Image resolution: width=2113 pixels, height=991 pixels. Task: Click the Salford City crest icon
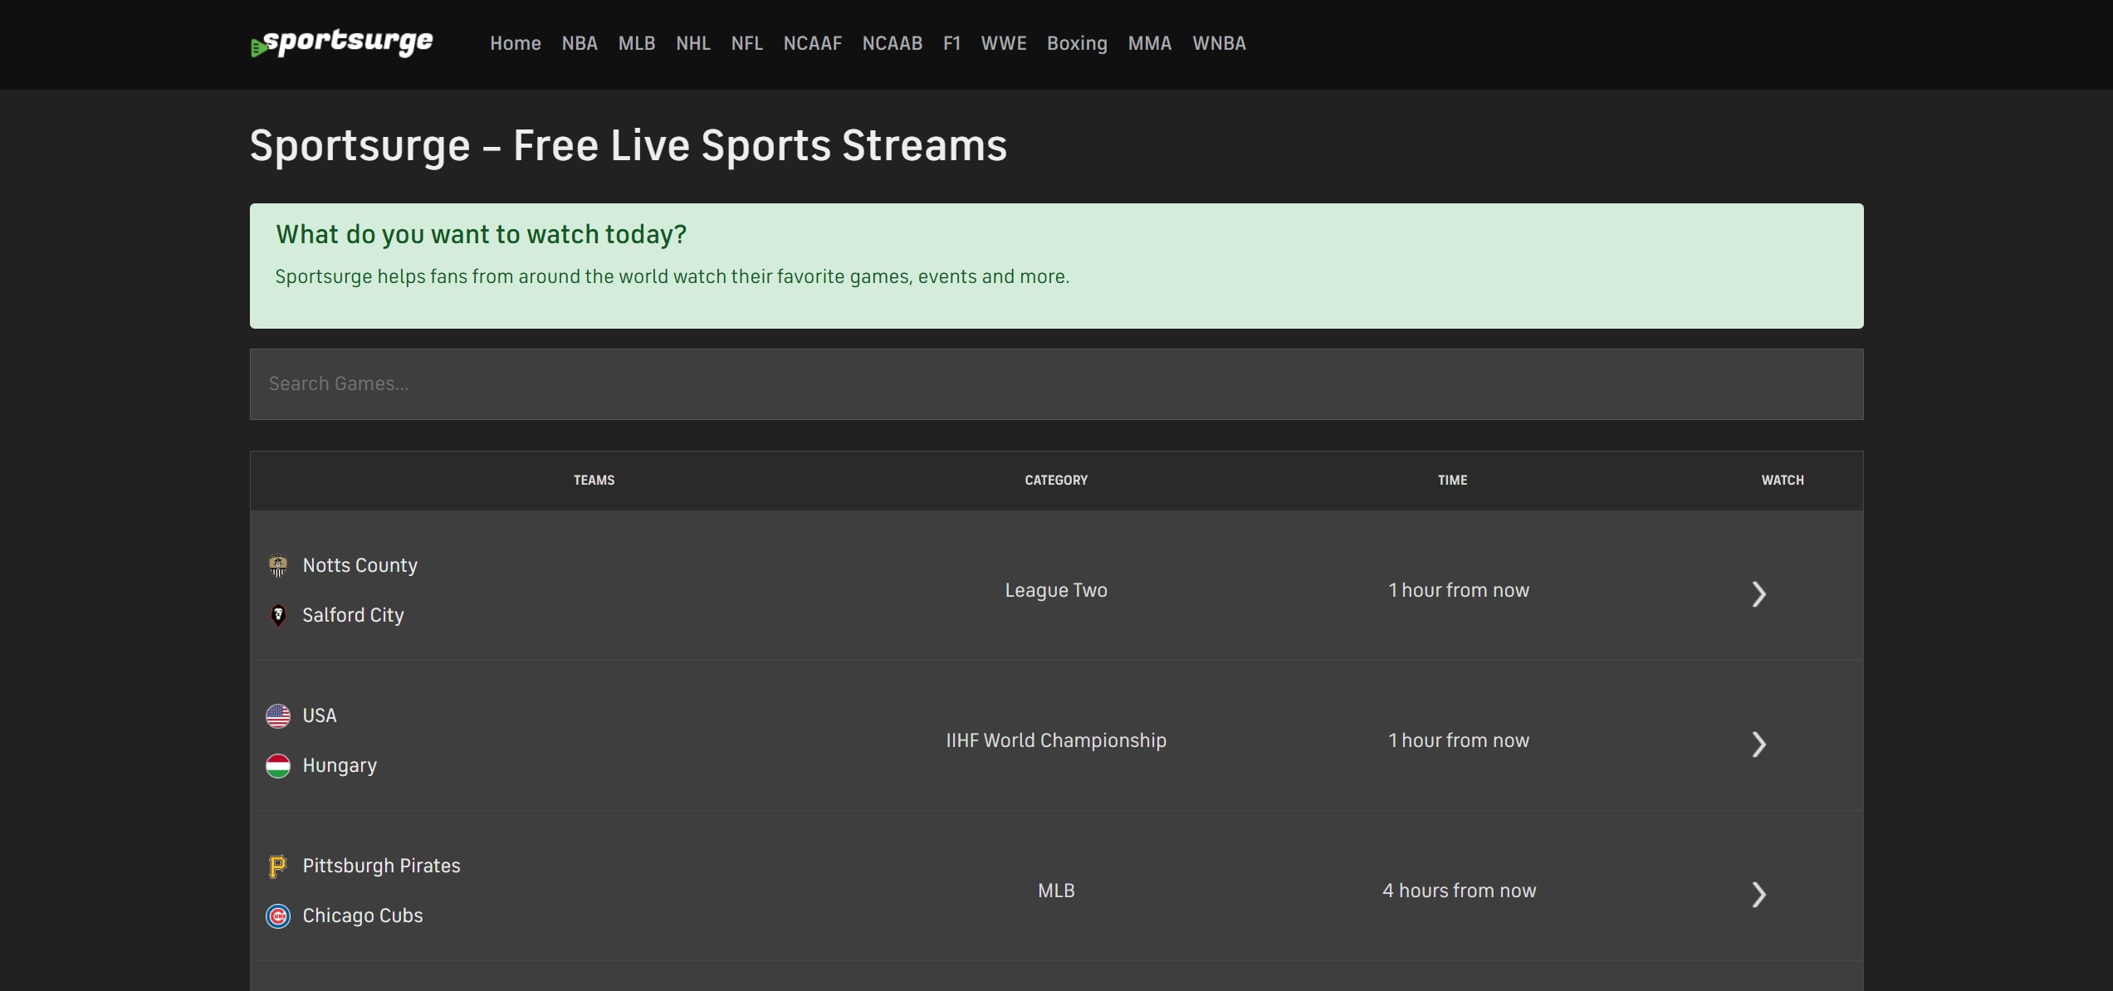278,615
